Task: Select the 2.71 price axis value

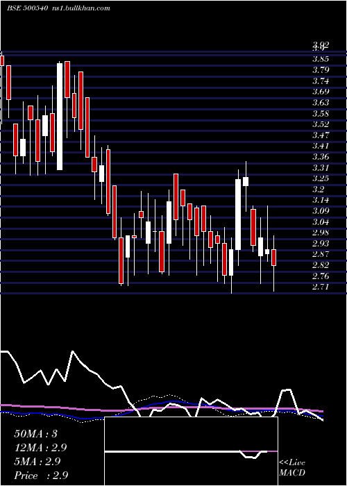Action: click(321, 287)
